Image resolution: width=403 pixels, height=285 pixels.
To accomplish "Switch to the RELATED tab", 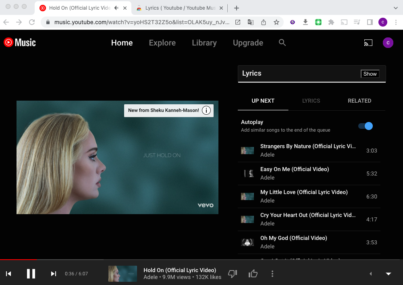I will tap(359, 101).
